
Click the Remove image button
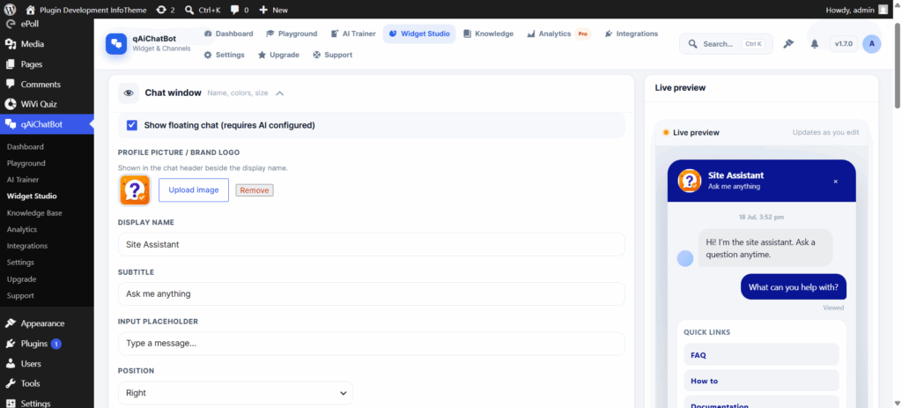pyautogui.click(x=255, y=190)
